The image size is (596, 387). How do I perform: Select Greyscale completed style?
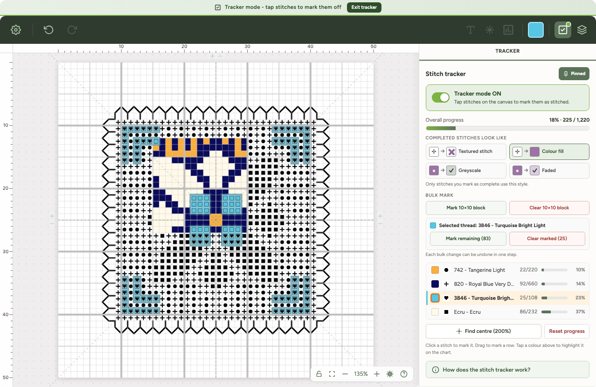point(466,171)
